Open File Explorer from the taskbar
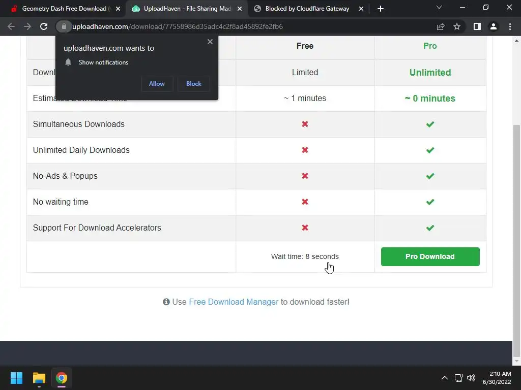This screenshot has width=521, height=390. tap(39, 378)
